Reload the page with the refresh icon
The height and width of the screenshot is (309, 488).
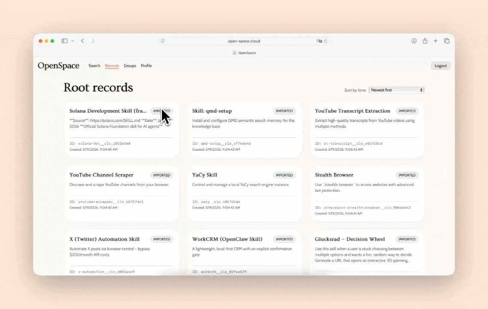click(326, 41)
